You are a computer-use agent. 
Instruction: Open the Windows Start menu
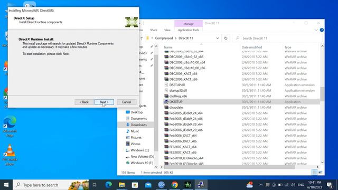point(6,185)
